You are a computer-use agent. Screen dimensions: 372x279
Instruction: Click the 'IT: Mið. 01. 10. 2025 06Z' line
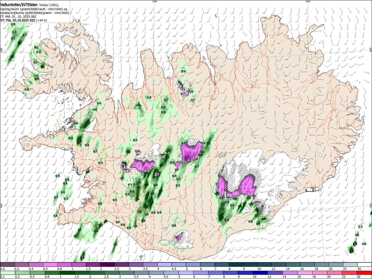[x=18, y=17]
